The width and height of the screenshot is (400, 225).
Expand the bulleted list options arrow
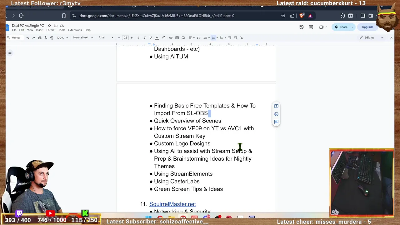(x=217, y=38)
